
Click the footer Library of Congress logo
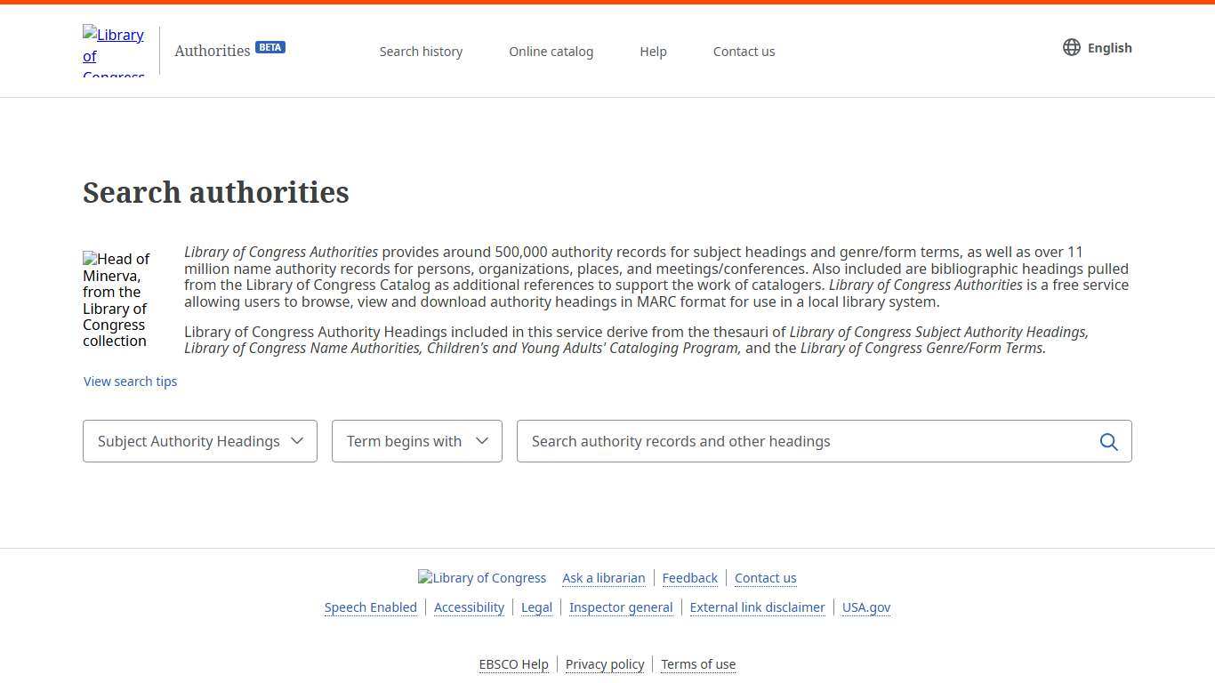482,578
